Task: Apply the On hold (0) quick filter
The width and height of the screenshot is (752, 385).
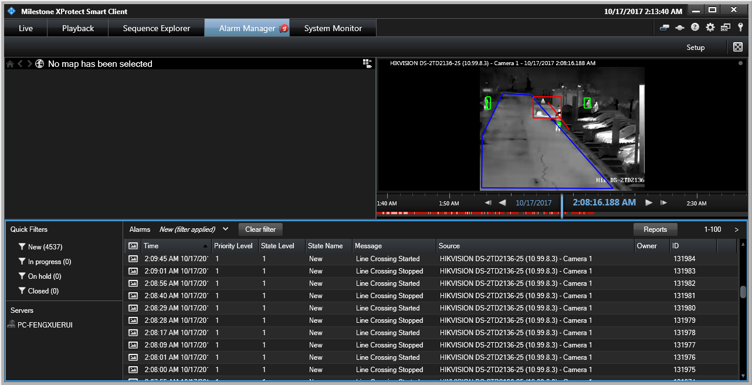Action: 40,276
